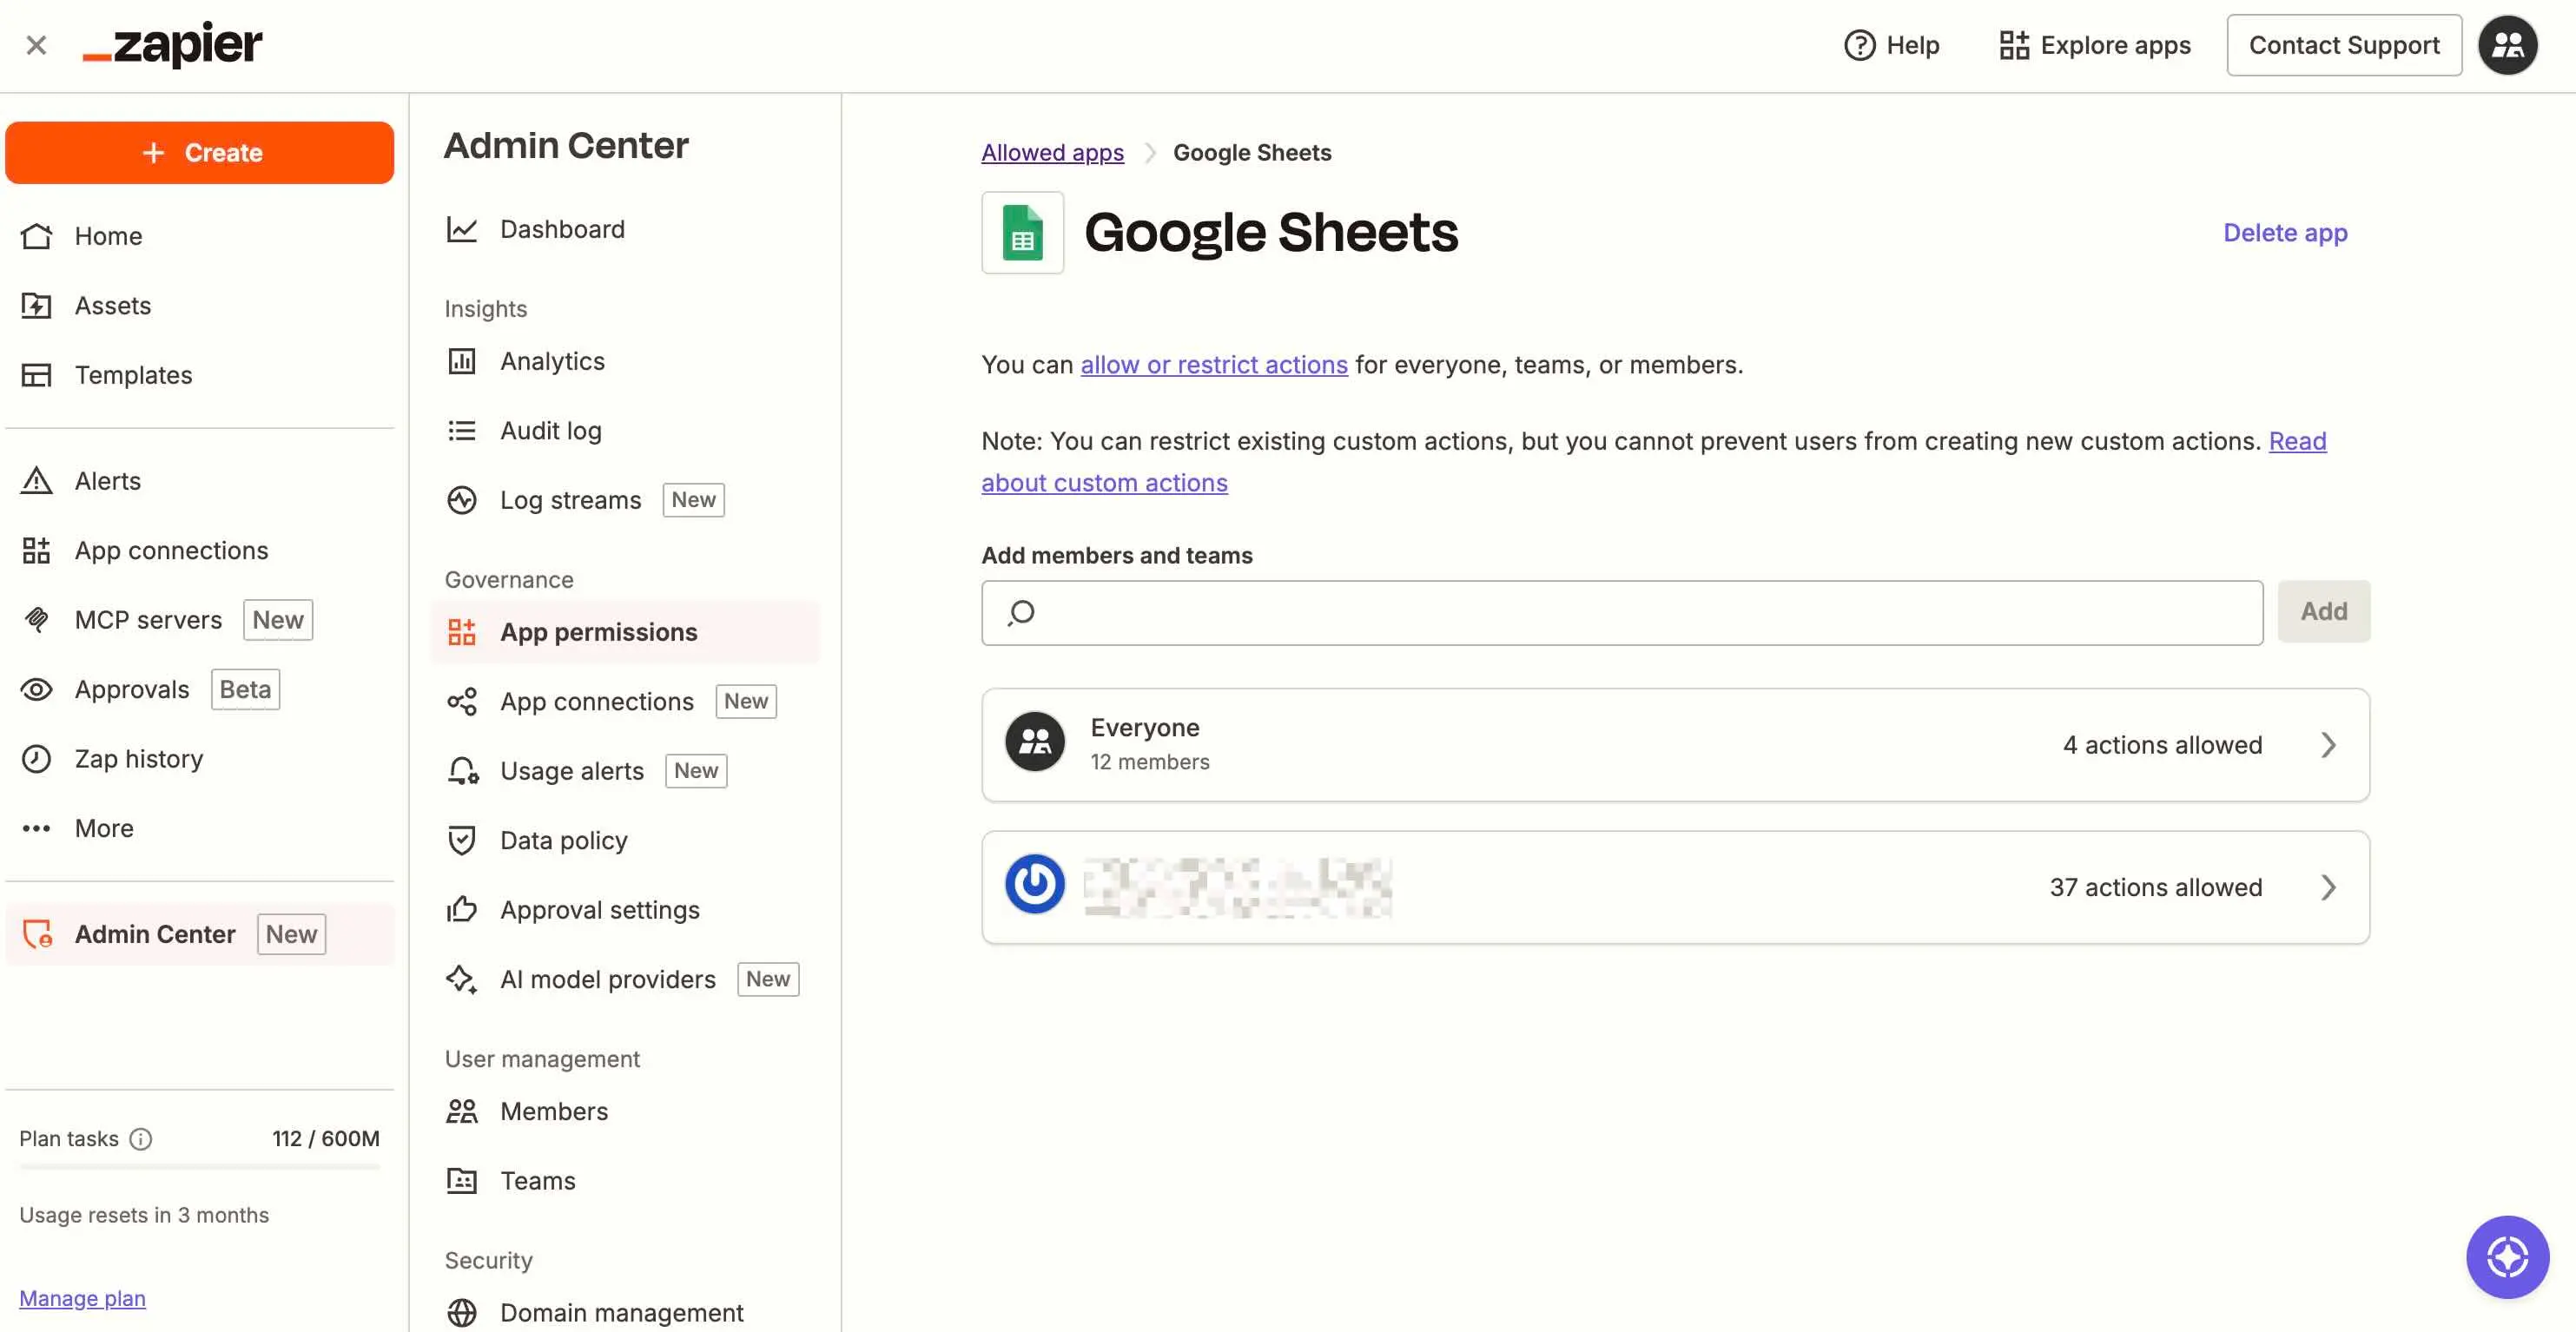Click the Contact Support button
This screenshot has width=2576, height=1332.
point(2344,45)
